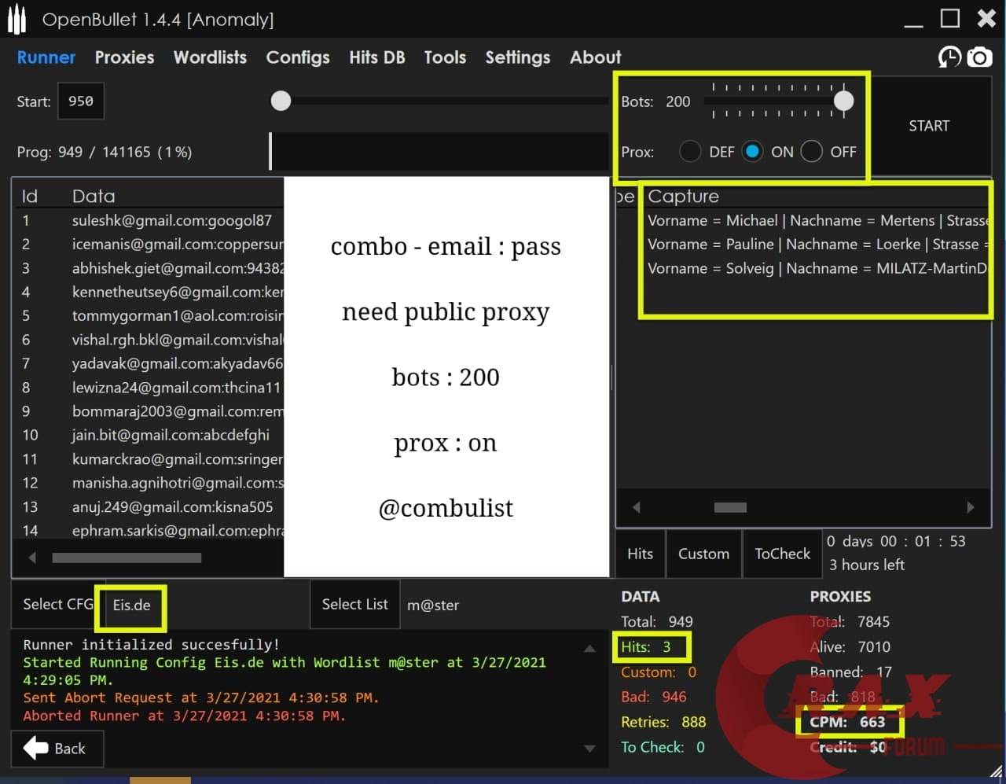
Task: Click the 'Retries: 888' data stat
Action: point(663,722)
